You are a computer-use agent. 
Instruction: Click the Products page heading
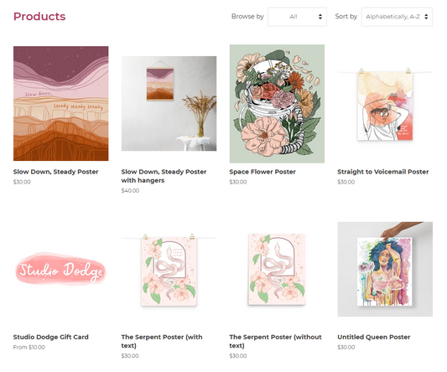point(39,17)
